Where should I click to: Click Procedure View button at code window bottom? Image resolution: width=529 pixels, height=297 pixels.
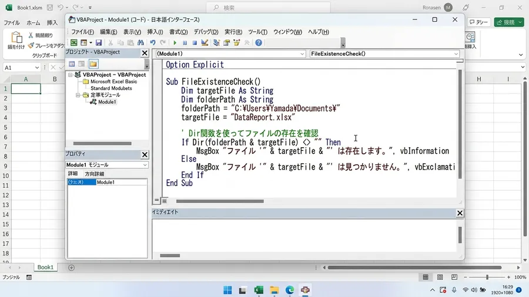(x=156, y=200)
